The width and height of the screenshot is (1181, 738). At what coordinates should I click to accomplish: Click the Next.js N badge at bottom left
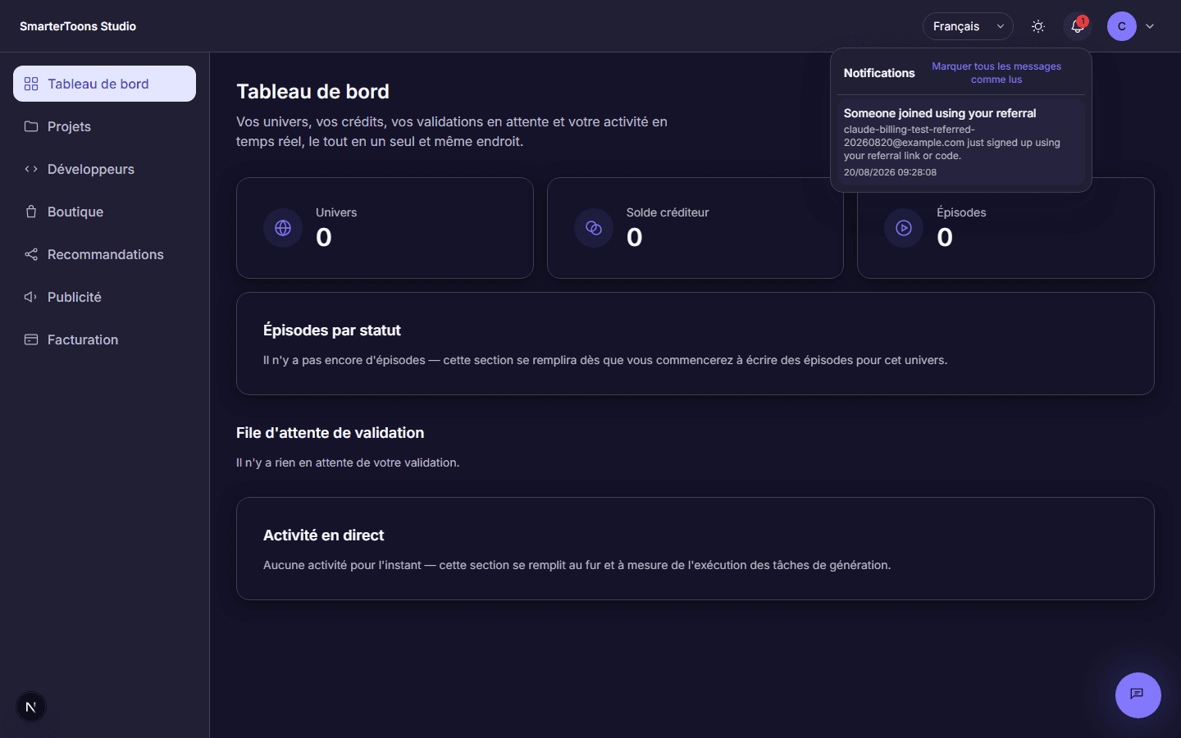tap(31, 707)
